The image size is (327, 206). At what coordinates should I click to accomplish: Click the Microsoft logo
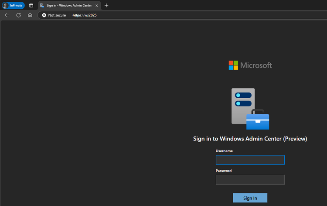pos(250,65)
